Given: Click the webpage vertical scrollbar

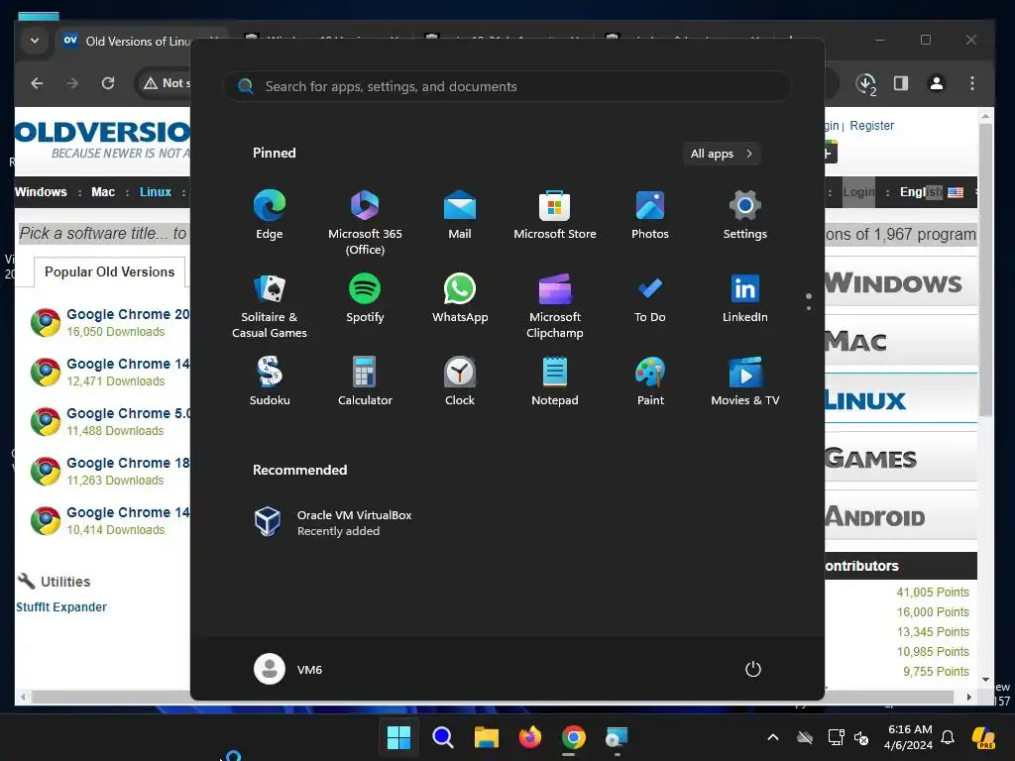Looking at the screenshot, I should (985, 272).
